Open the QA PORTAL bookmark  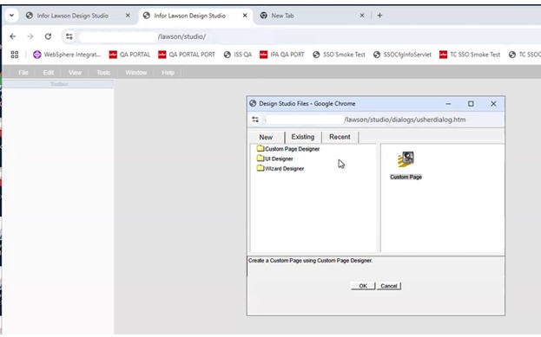click(x=129, y=55)
